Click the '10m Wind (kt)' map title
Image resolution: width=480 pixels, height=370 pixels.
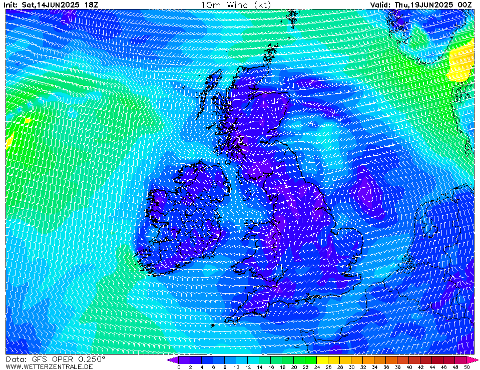click(236, 5)
